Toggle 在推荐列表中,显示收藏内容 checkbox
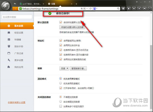The height and width of the screenshot is (112, 153). tap(61, 54)
